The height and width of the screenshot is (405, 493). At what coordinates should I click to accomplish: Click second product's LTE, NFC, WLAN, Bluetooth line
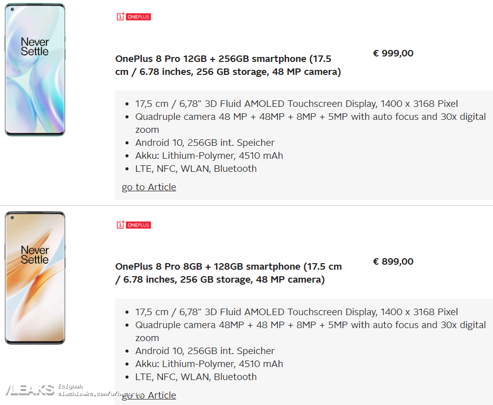(196, 377)
